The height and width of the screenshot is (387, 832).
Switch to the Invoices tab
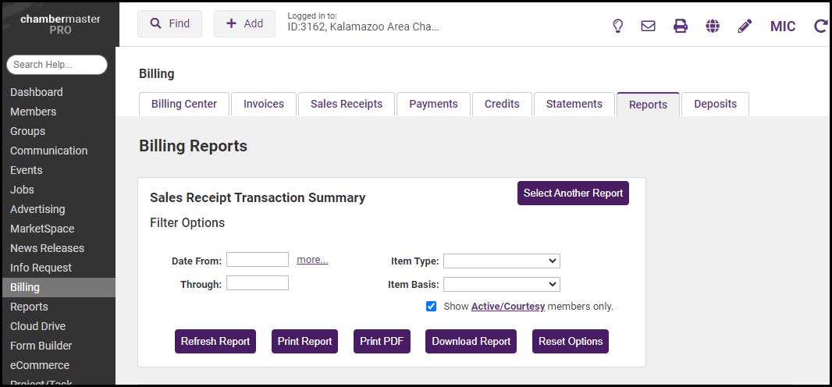(x=264, y=104)
